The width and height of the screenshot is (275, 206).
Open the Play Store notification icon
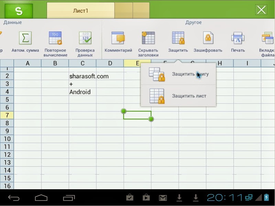click(x=146, y=197)
